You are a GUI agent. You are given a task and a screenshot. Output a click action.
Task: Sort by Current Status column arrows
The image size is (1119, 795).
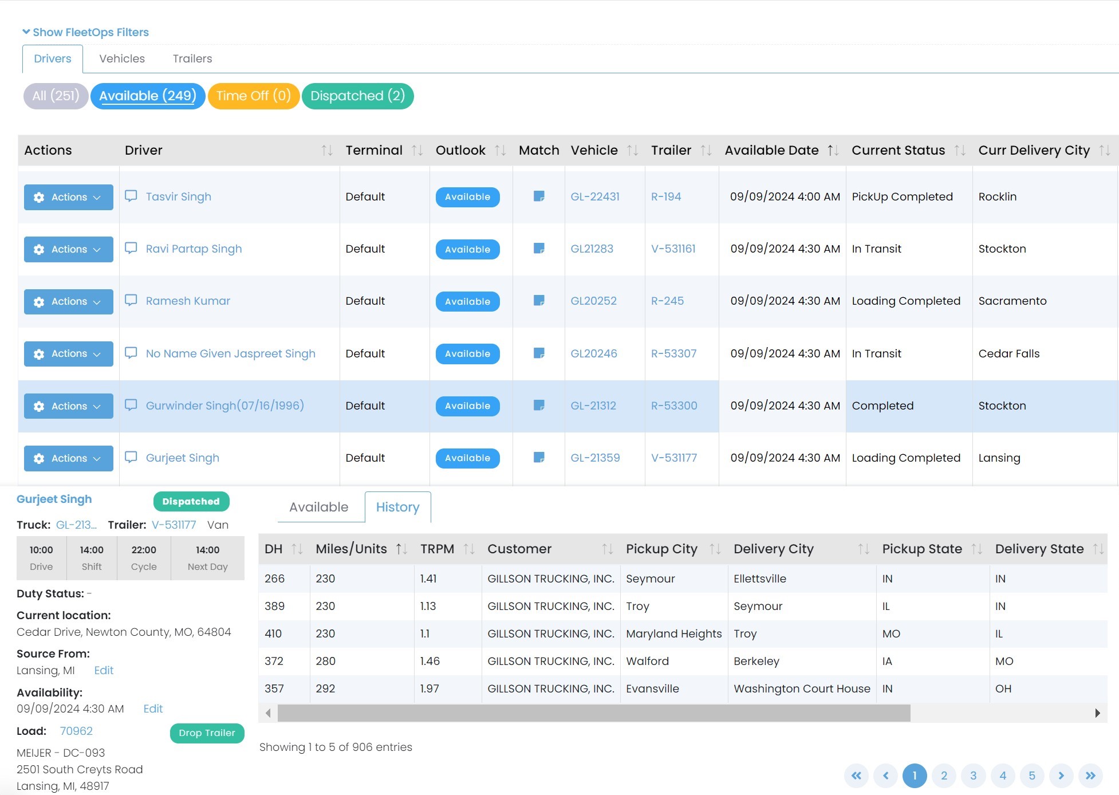click(x=960, y=150)
